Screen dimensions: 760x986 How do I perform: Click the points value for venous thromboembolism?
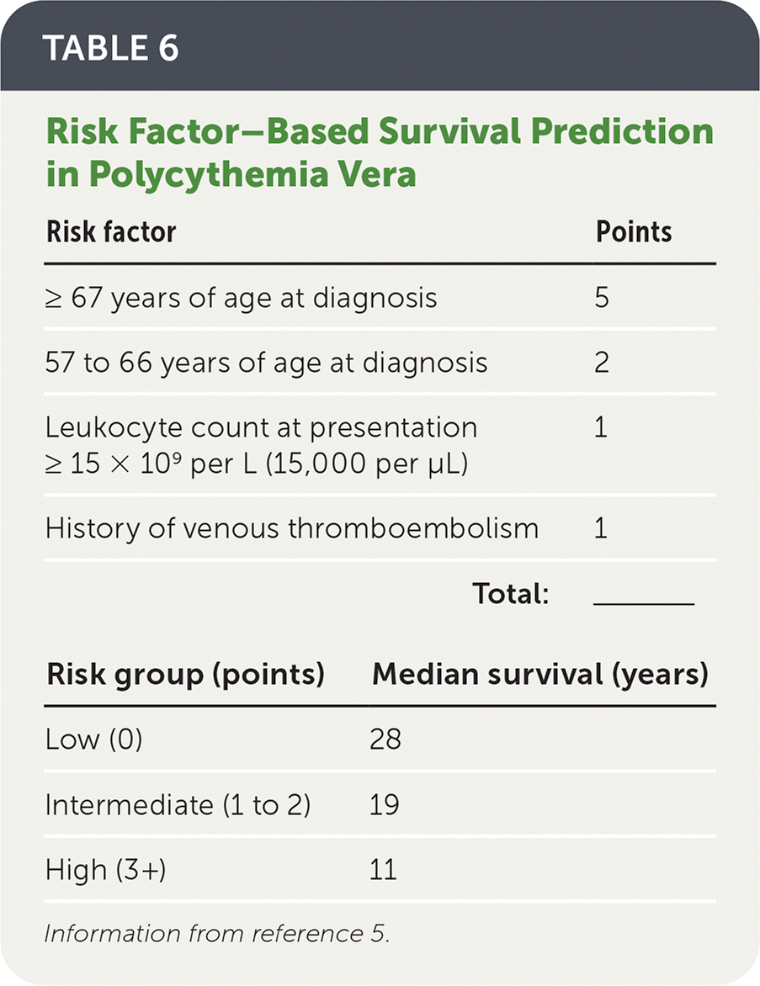pos(601,528)
